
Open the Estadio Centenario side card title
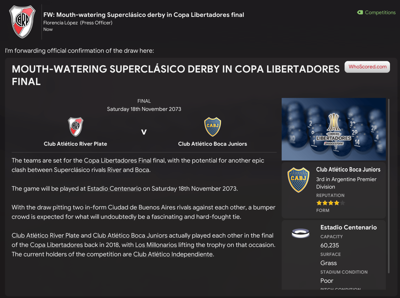point(348,228)
